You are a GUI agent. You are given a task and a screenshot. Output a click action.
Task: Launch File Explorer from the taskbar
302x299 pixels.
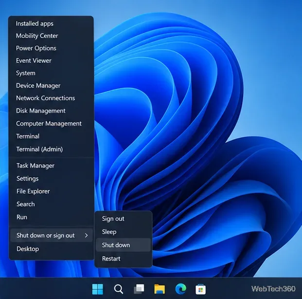point(160,289)
